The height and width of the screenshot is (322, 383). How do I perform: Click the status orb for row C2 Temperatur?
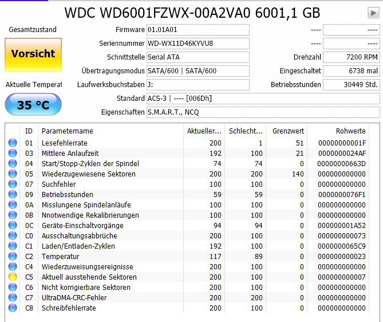[13, 256]
